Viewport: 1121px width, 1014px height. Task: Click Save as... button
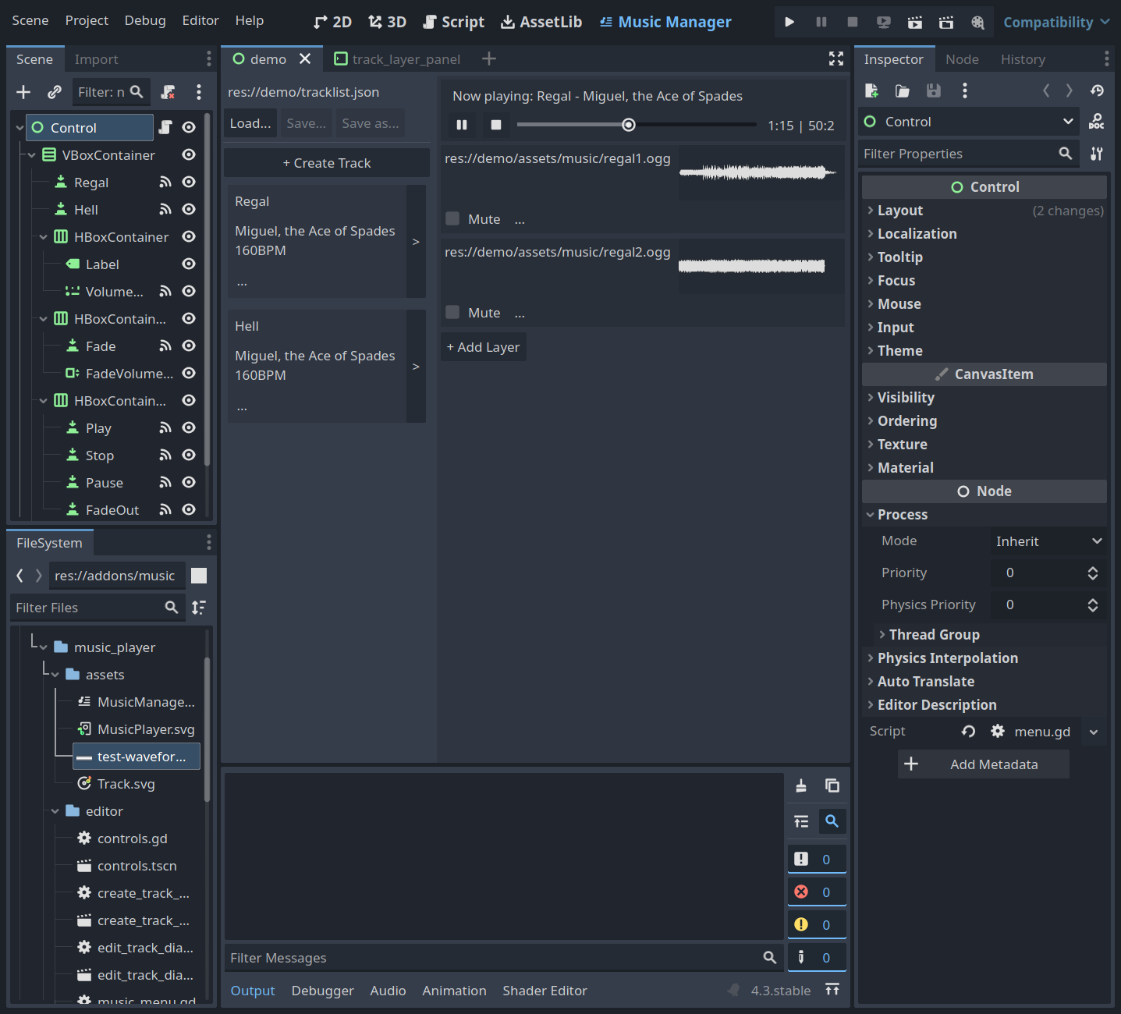(371, 123)
